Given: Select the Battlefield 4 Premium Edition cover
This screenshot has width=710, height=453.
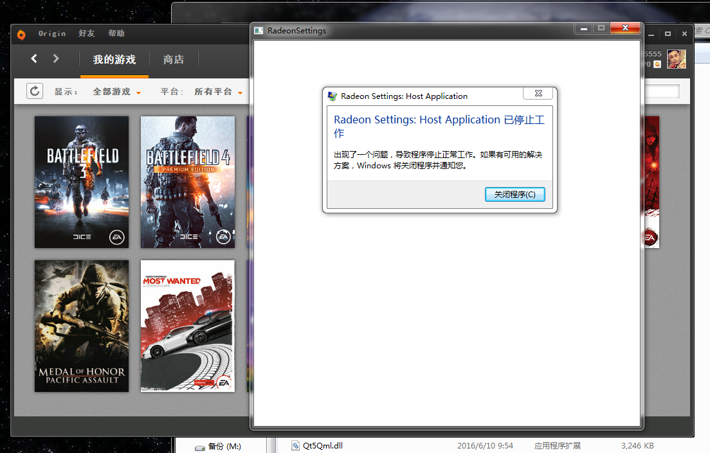Looking at the screenshot, I should [x=187, y=182].
